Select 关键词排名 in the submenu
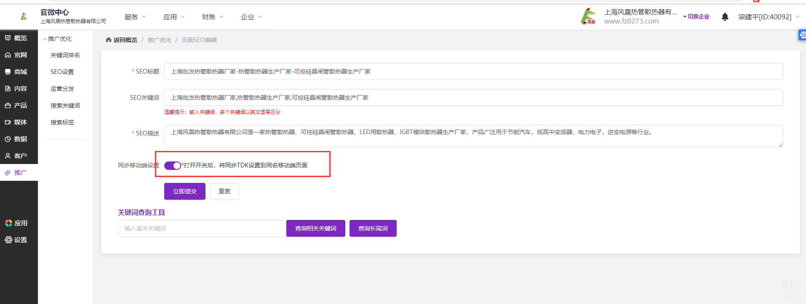This screenshot has height=304, width=806. pos(65,55)
